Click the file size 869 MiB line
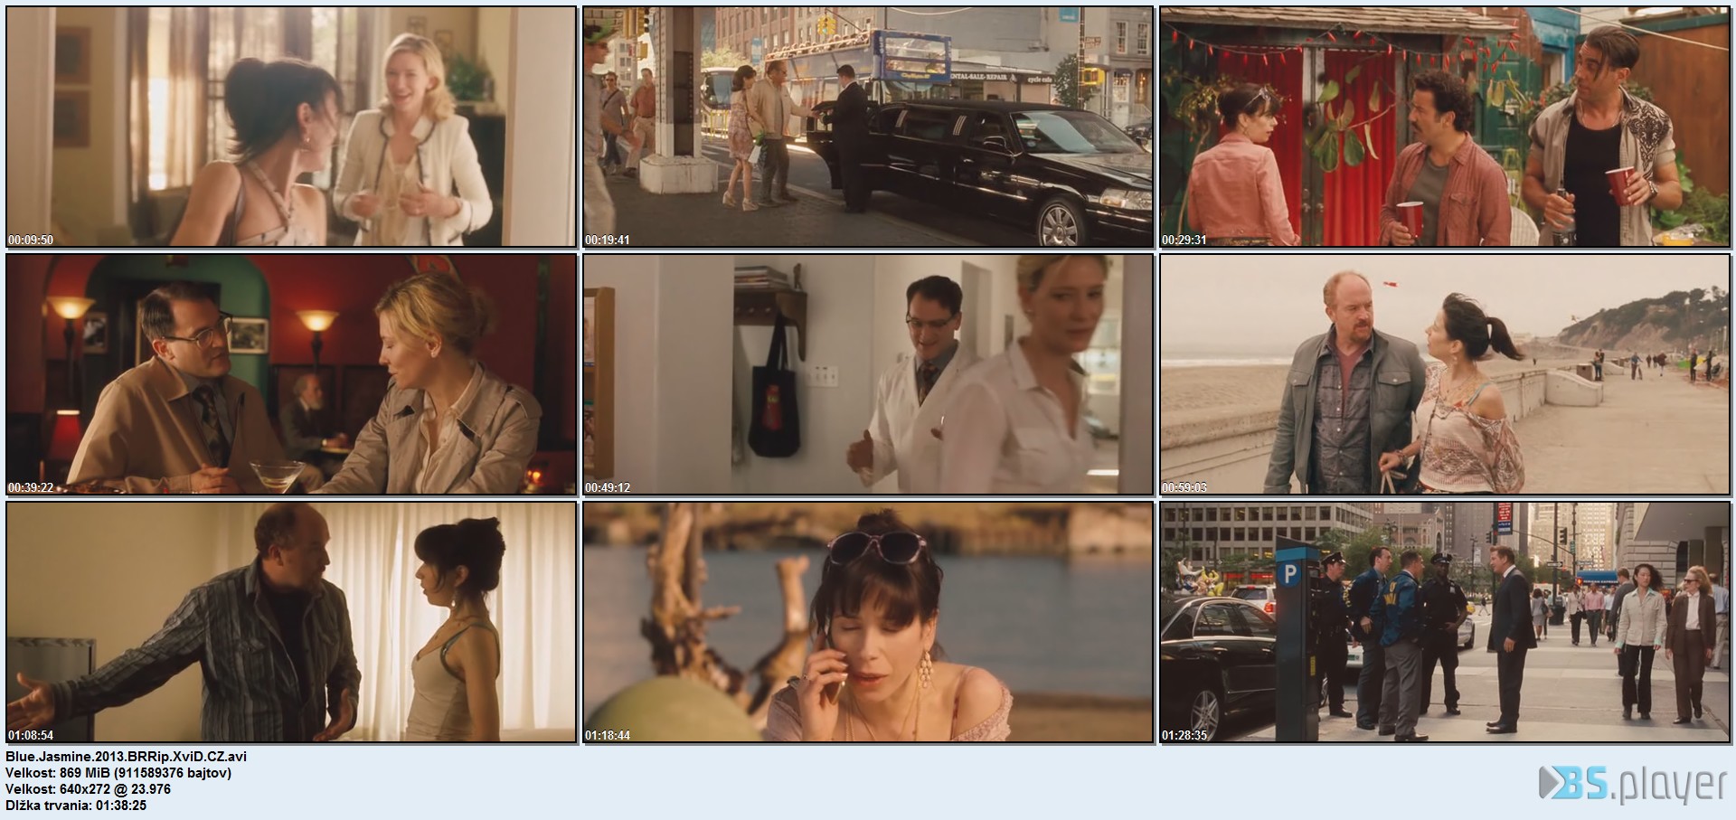The height and width of the screenshot is (820, 1736). pyautogui.click(x=118, y=773)
